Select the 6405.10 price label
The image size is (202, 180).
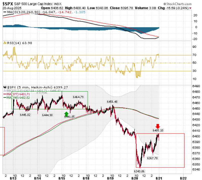pos(158,130)
